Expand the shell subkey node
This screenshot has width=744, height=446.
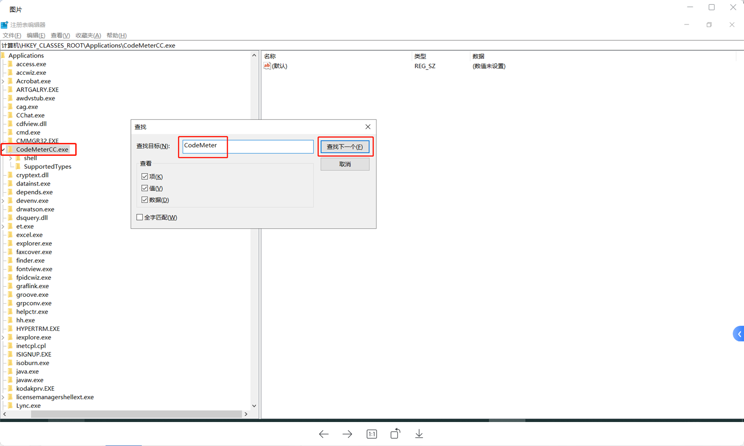coord(11,158)
